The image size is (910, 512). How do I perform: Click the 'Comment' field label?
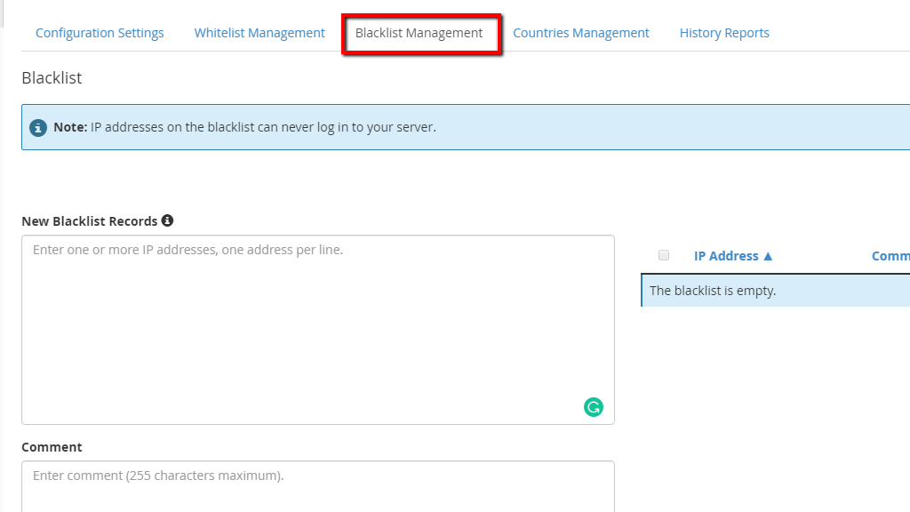(52, 447)
